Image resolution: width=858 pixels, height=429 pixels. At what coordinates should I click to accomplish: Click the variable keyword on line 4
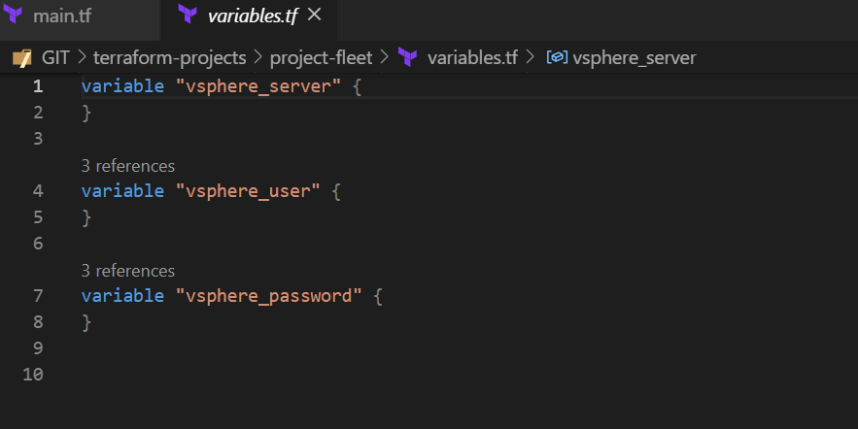[122, 191]
